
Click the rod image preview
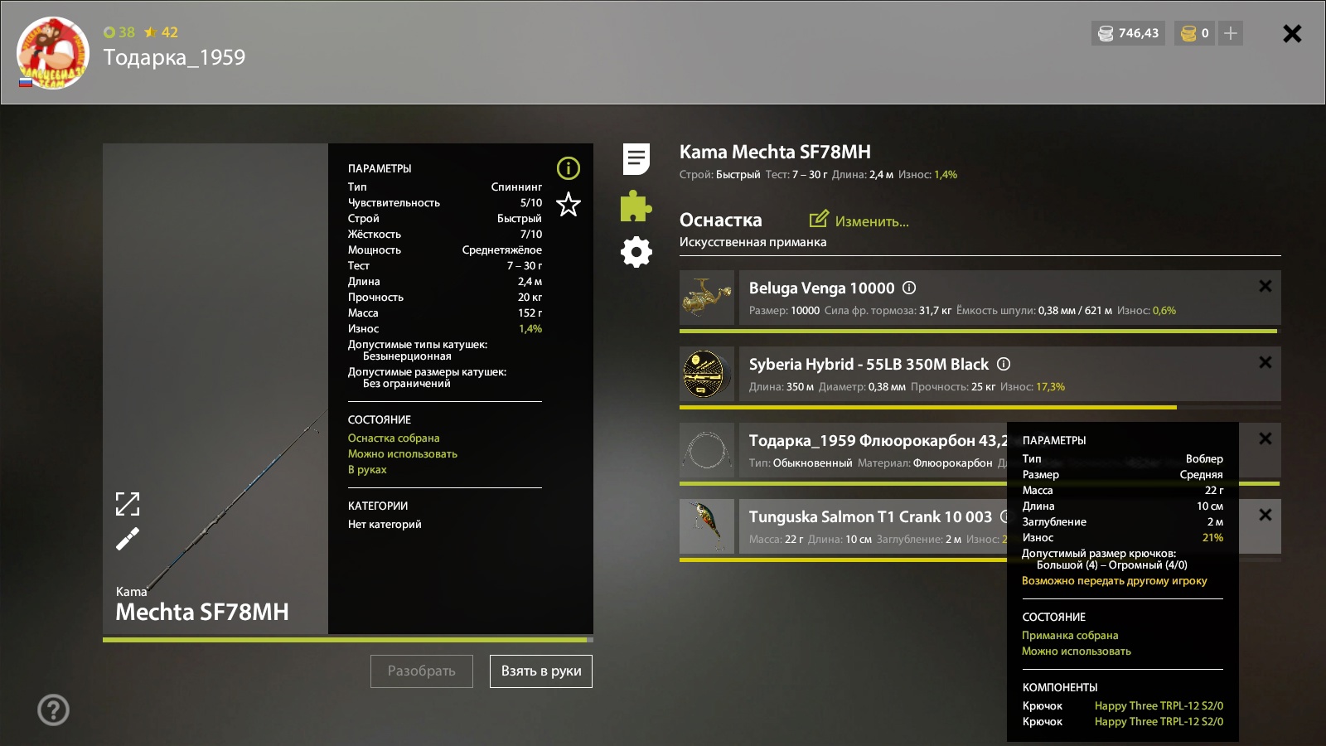point(215,389)
